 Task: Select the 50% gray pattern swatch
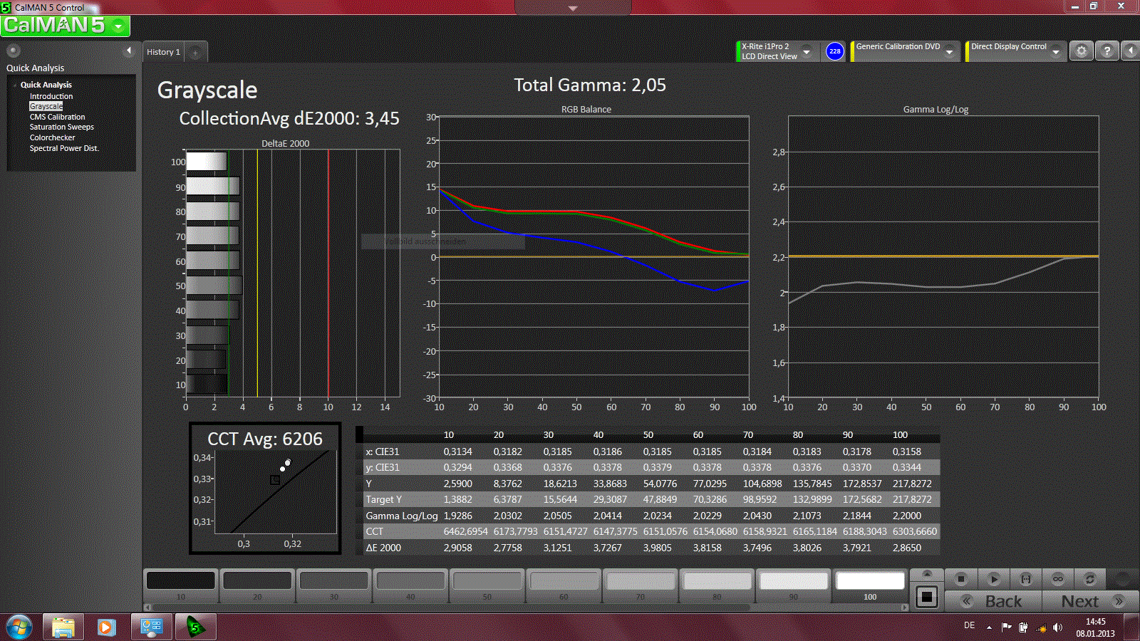[487, 585]
